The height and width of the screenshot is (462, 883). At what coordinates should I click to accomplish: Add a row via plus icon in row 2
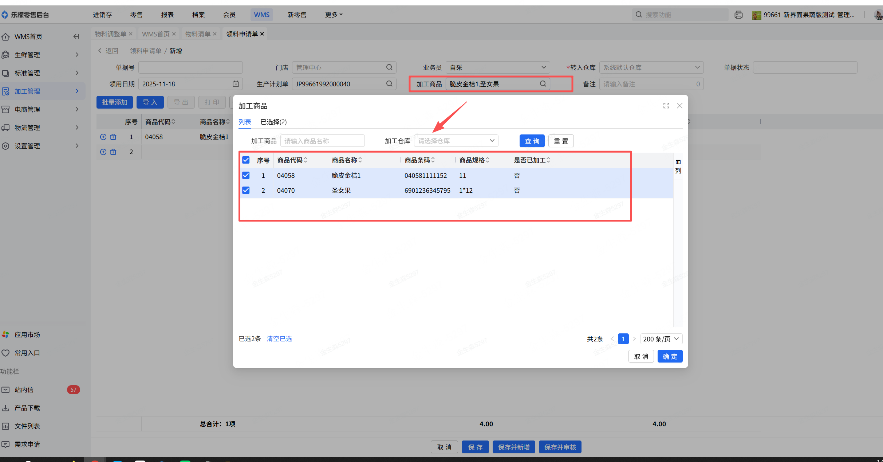click(103, 152)
